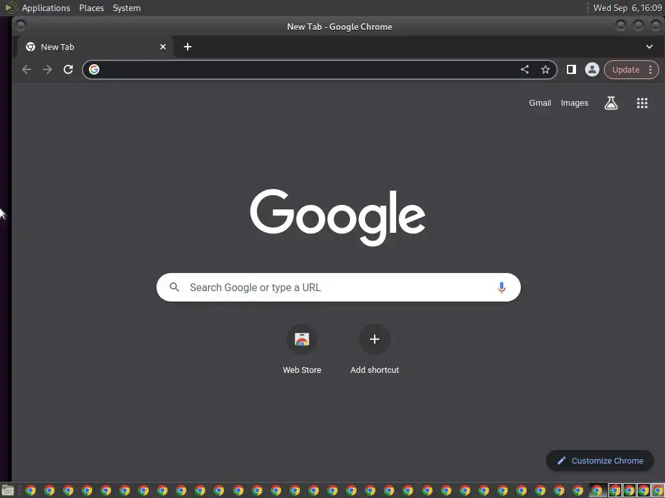Bookmark this tab with the star icon
This screenshot has width=665, height=498.
coord(546,69)
